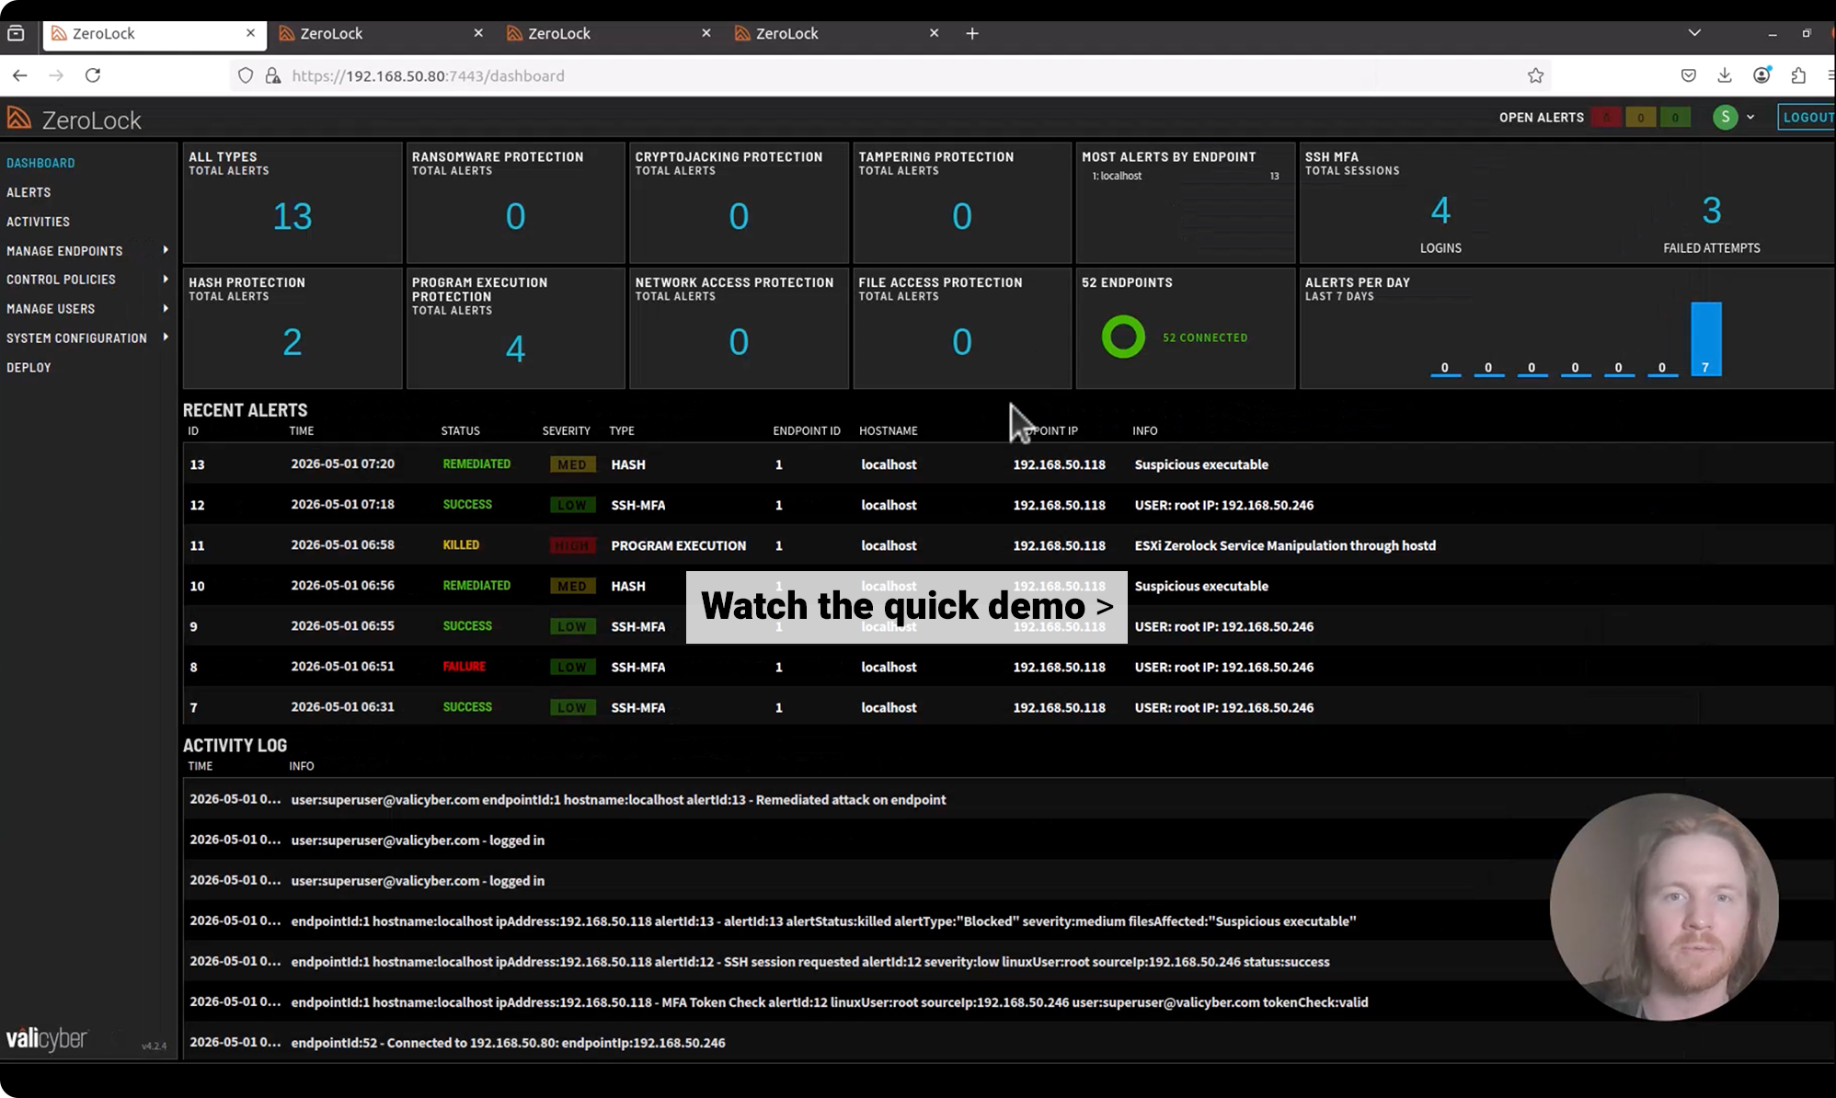Click the Status column header in Recent Alerts
1836x1098 pixels.
click(460, 430)
